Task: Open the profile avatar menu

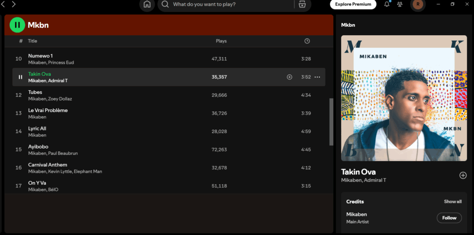Action: coord(418,4)
